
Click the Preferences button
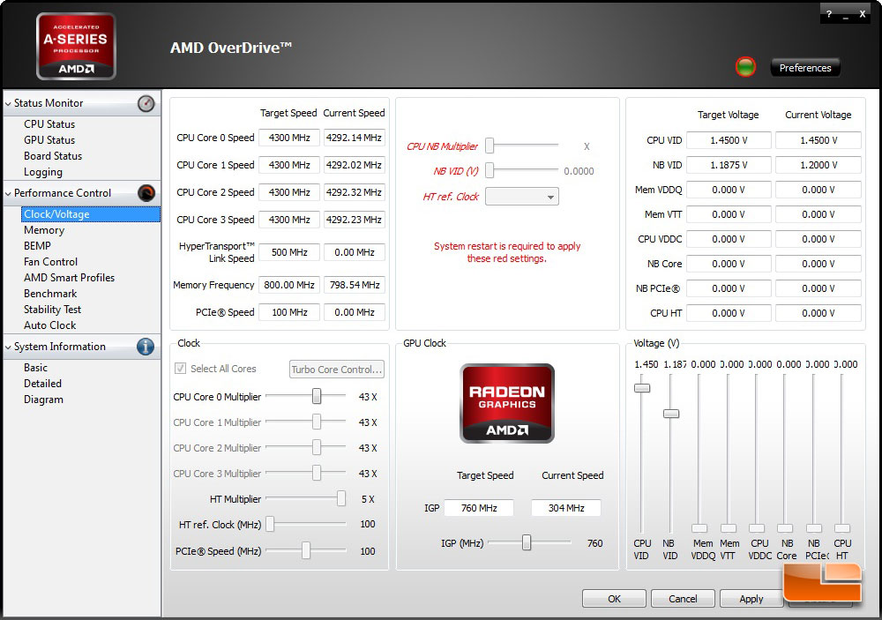pyautogui.click(x=805, y=68)
